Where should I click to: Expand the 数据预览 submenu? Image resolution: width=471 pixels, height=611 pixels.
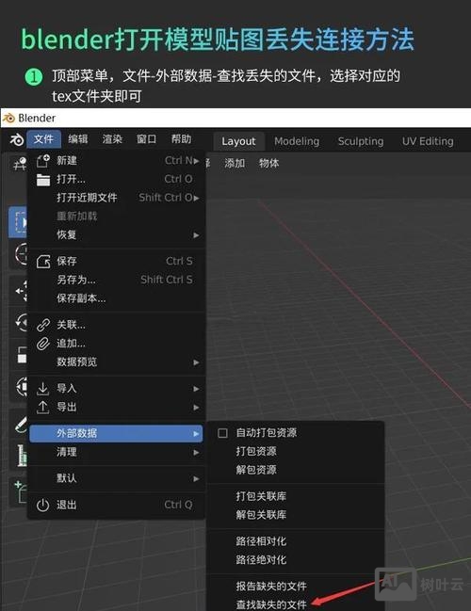pyautogui.click(x=117, y=362)
